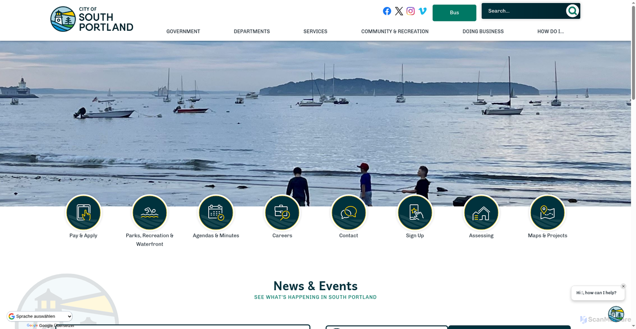Image resolution: width=636 pixels, height=329 pixels.
Task: Click the magnifier search submit icon
Action: 572,11
